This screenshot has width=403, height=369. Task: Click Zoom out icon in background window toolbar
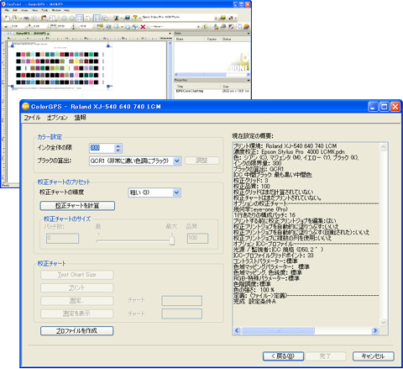click(72, 18)
